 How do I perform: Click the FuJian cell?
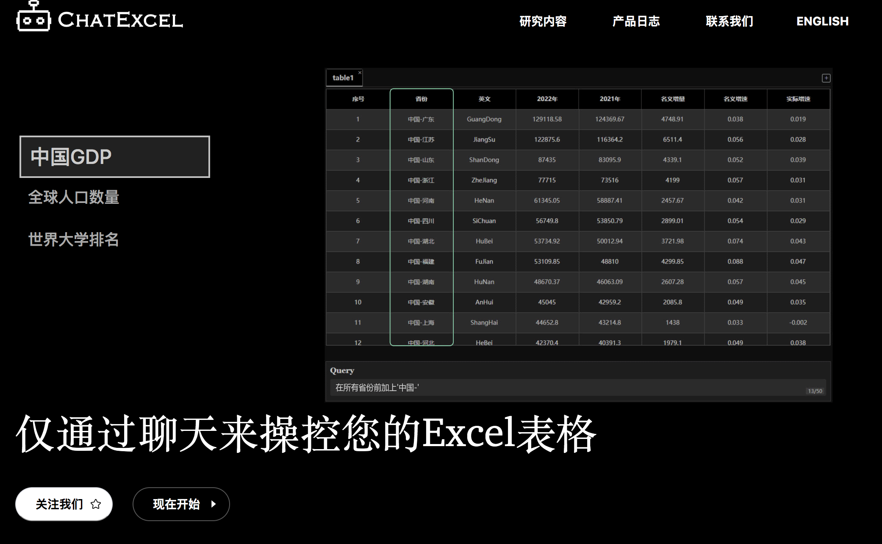(x=484, y=262)
